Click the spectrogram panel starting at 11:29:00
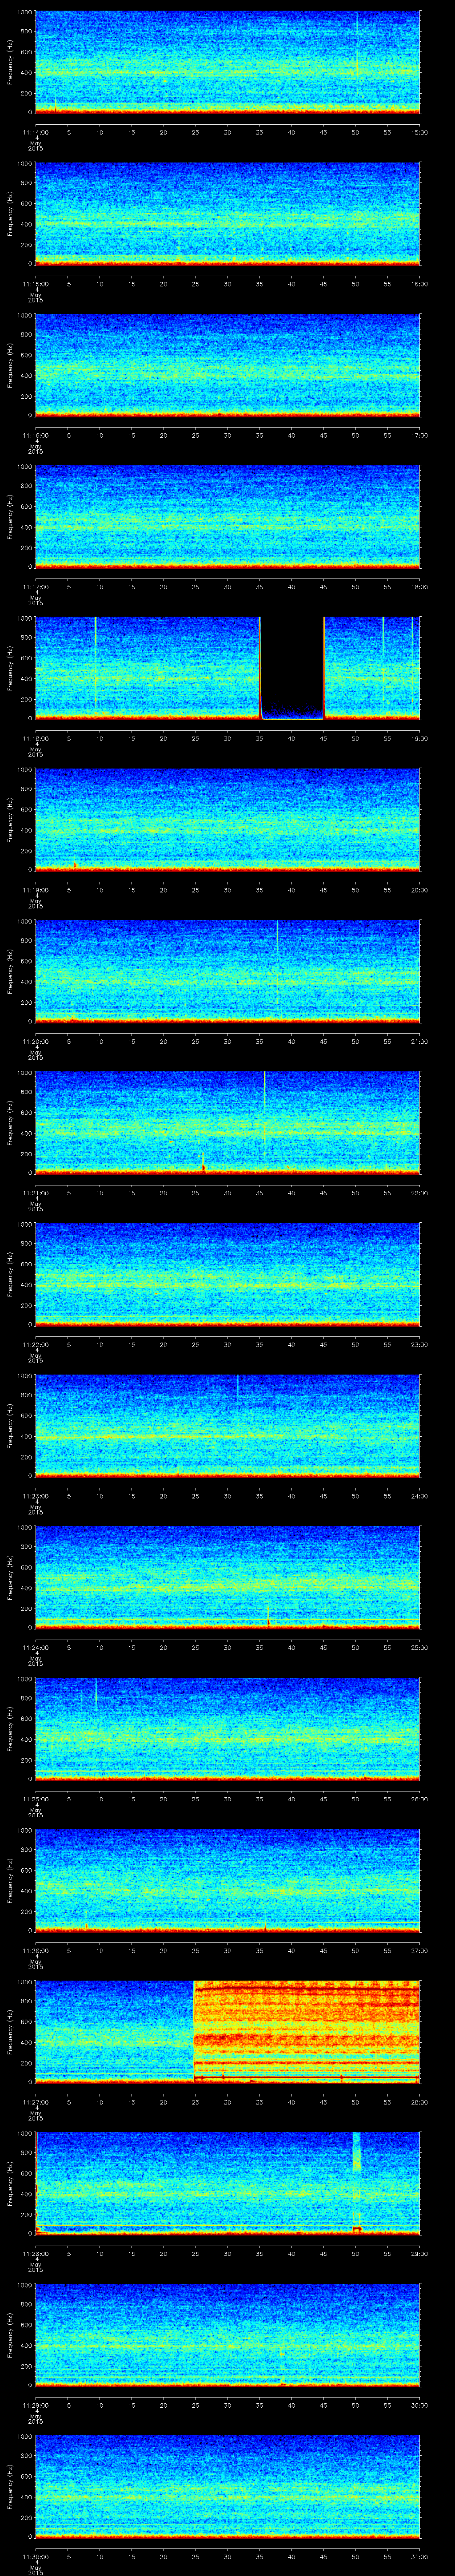 [227, 2335]
